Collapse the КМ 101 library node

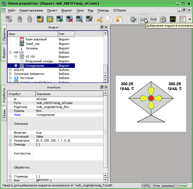tap(10, 52)
